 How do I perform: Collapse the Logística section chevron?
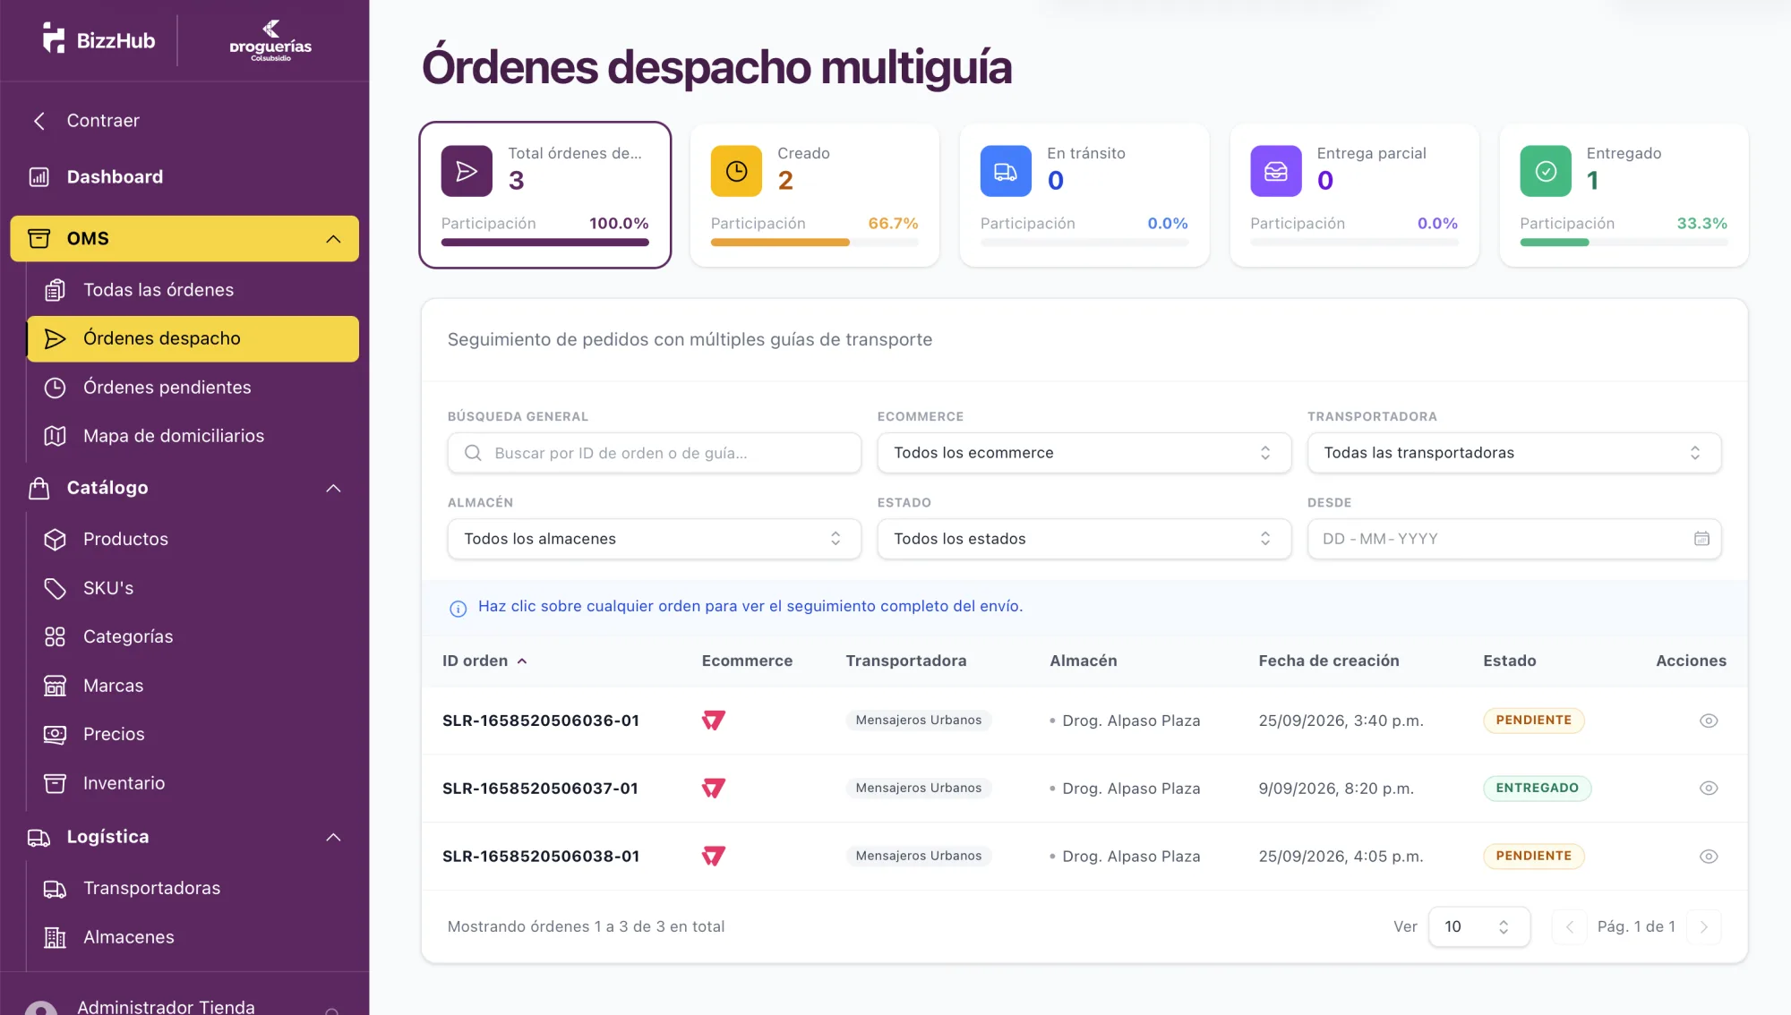(333, 838)
